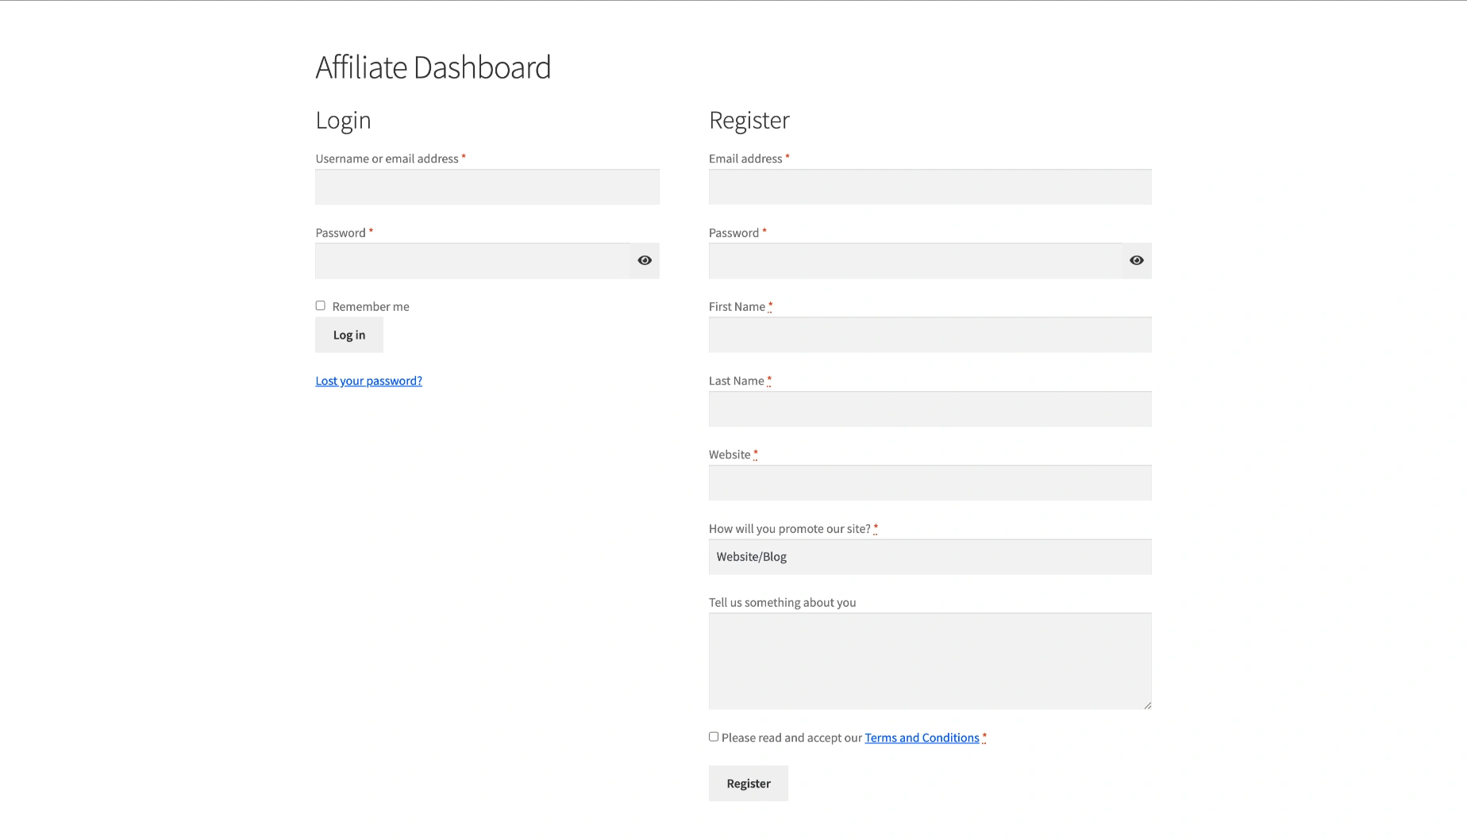1467x840 pixels.
Task: Focus the Username or email address field
Action: click(487, 187)
